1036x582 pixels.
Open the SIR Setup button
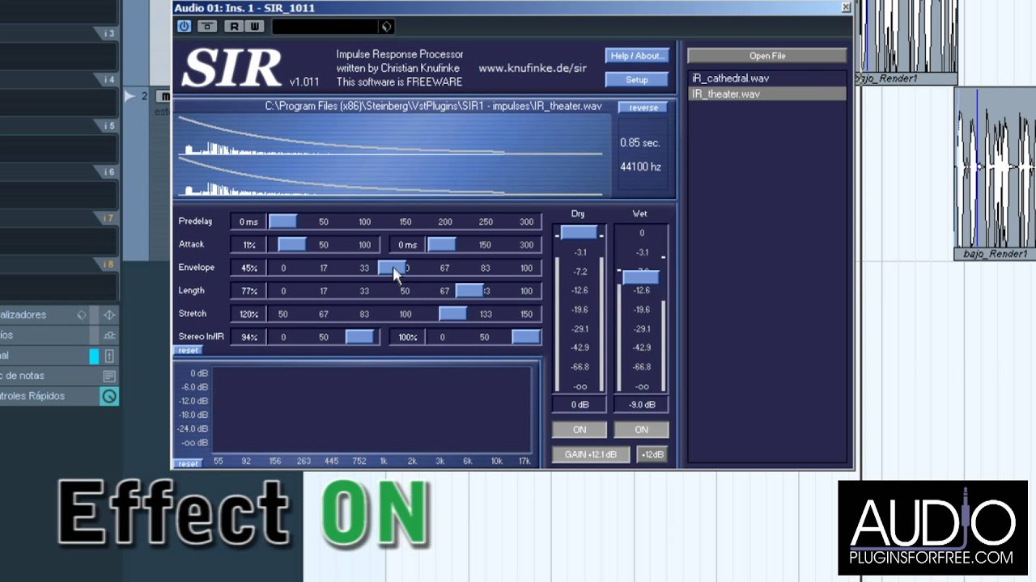[x=637, y=79]
